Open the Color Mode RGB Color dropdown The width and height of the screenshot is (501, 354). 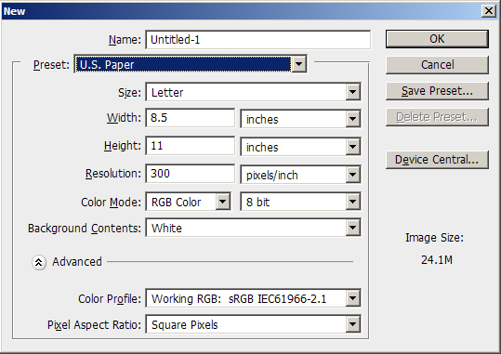point(188,202)
